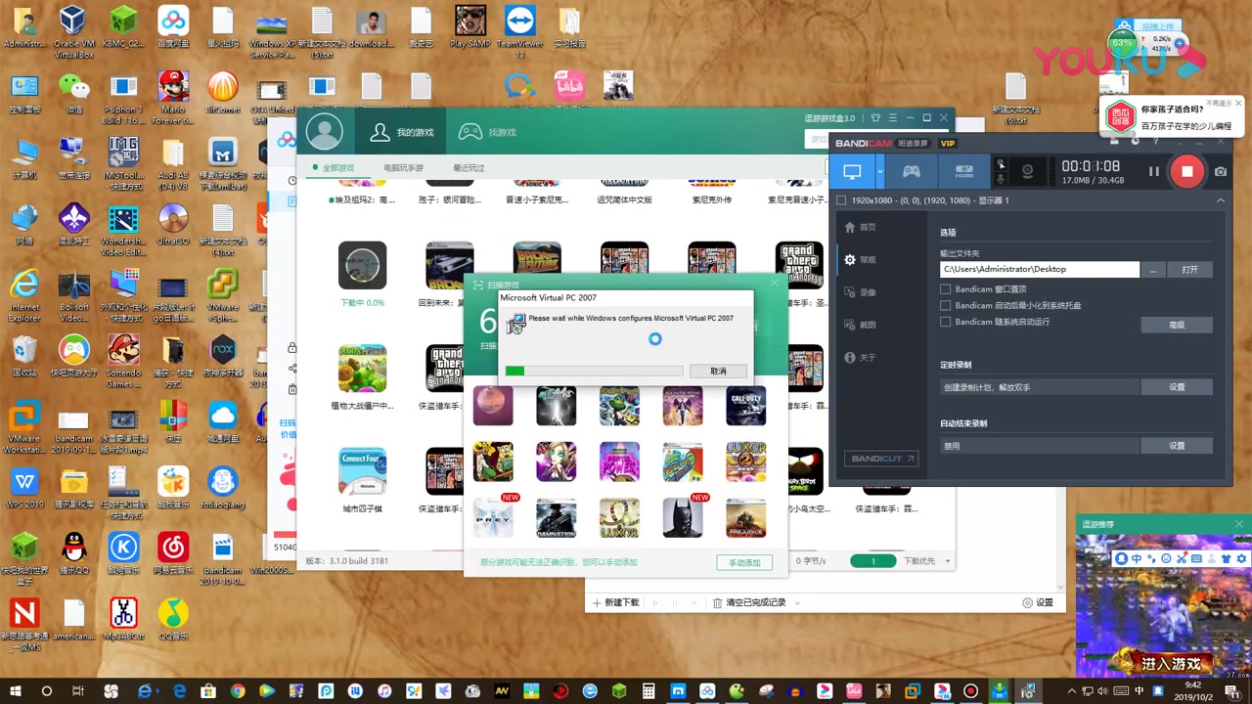Click 打开 to open output folder
1252x704 pixels.
tap(1189, 269)
